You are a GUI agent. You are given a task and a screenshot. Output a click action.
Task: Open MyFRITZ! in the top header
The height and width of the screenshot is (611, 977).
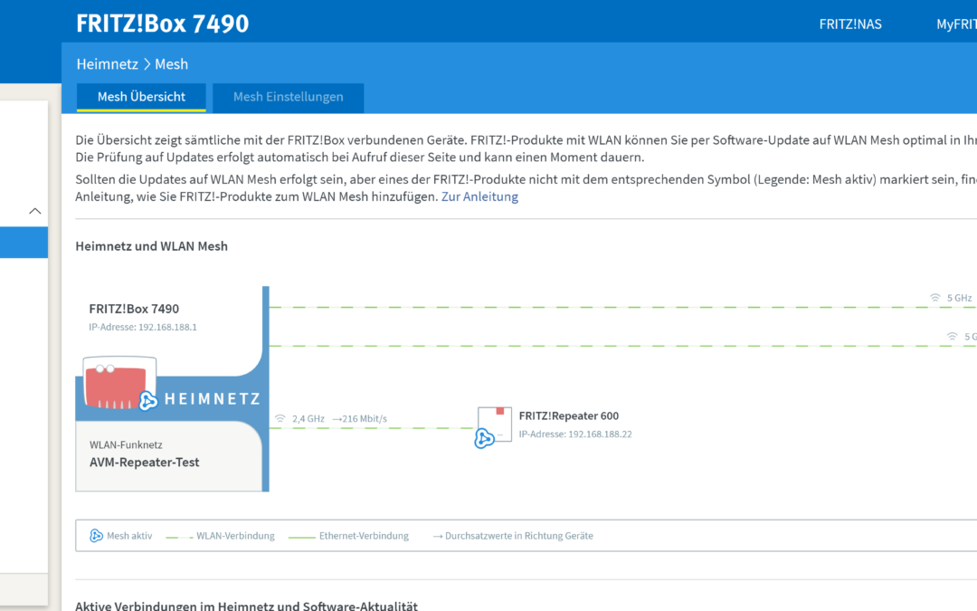(x=956, y=24)
